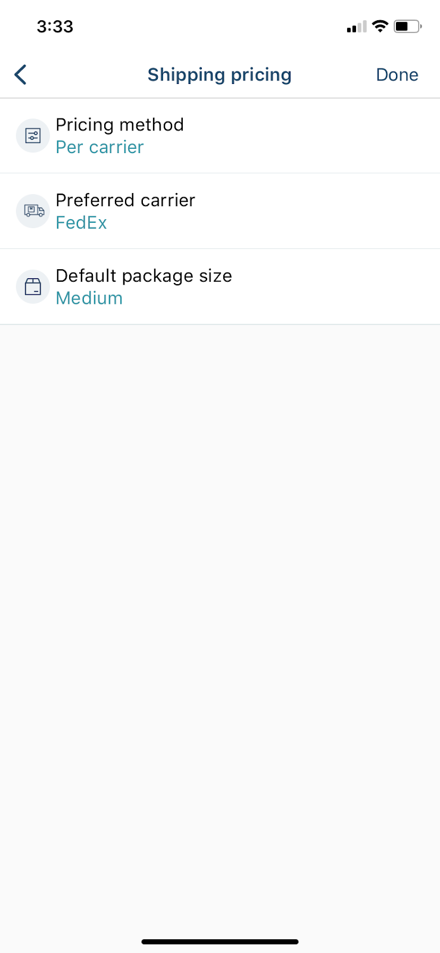Tap the battery indicator icon
This screenshot has height=953, width=440.
tap(408, 26)
